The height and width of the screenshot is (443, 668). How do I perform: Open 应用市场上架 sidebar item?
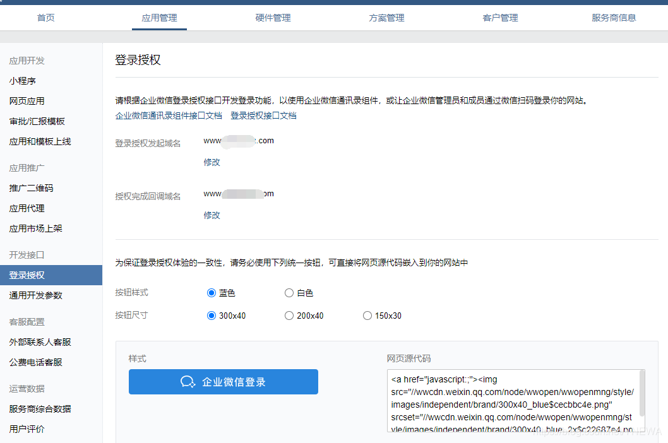tap(36, 228)
